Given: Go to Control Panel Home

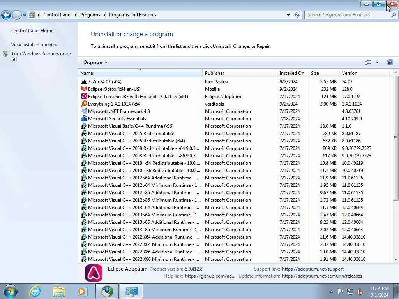Looking at the screenshot, I should click(32, 30).
